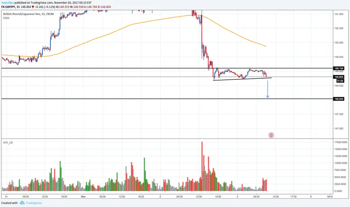Click the 'Created with' footer text
Screen dimensions: 350x207
click(x=9, y=203)
